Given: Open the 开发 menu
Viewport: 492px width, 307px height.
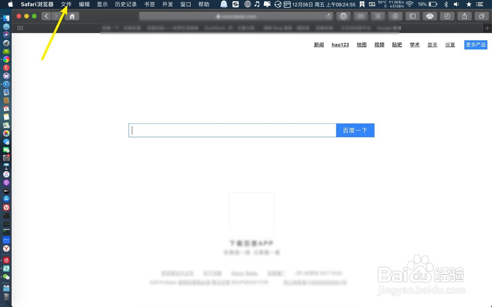Looking at the screenshot, I should click(168, 4).
